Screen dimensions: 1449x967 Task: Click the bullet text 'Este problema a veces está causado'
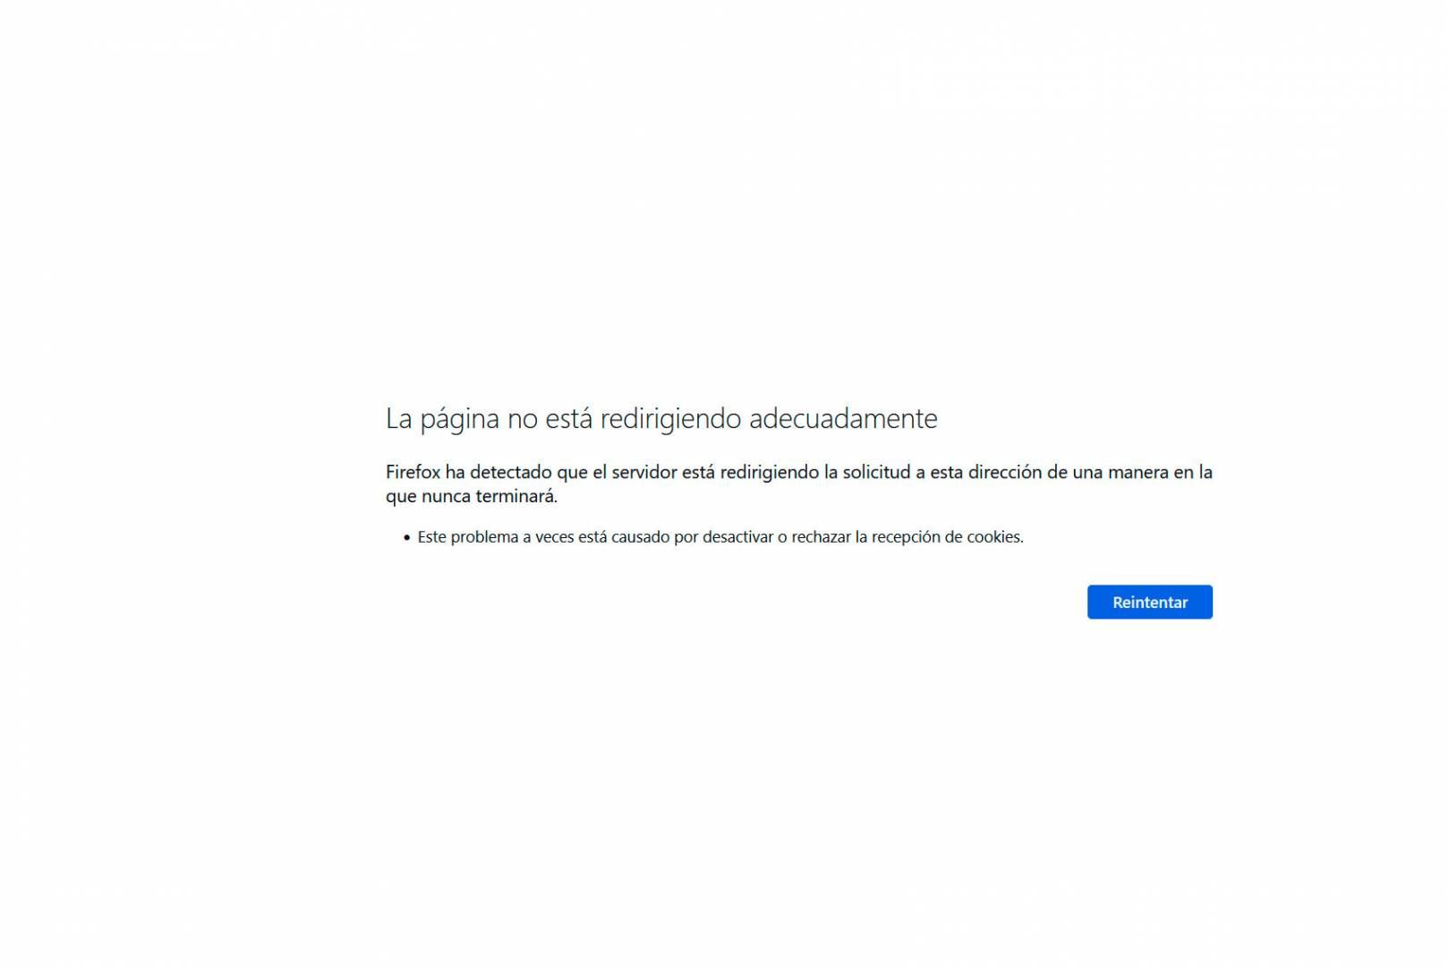coord(720,537)
